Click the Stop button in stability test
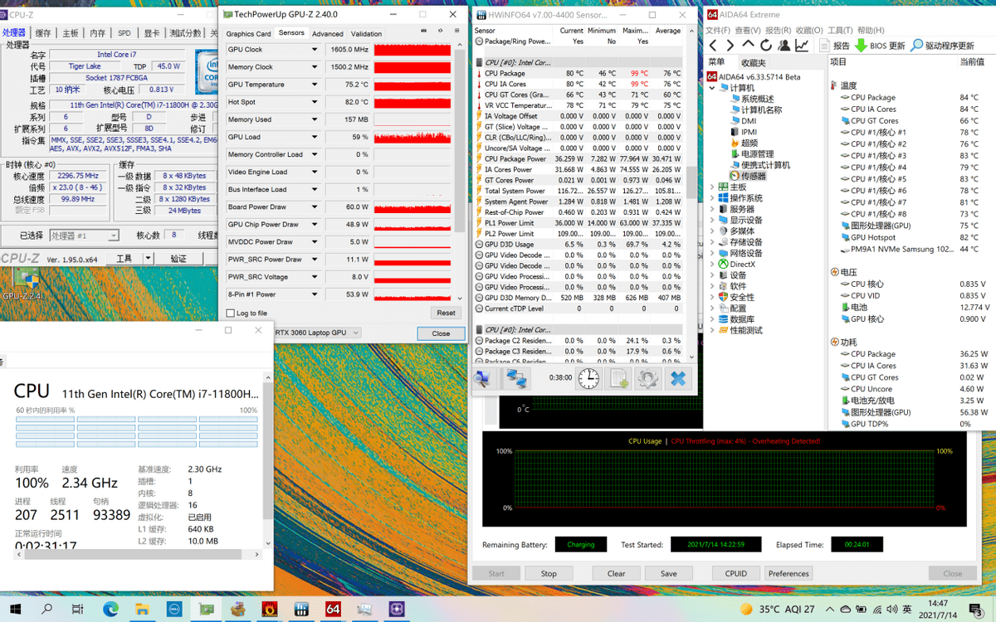 549,573
